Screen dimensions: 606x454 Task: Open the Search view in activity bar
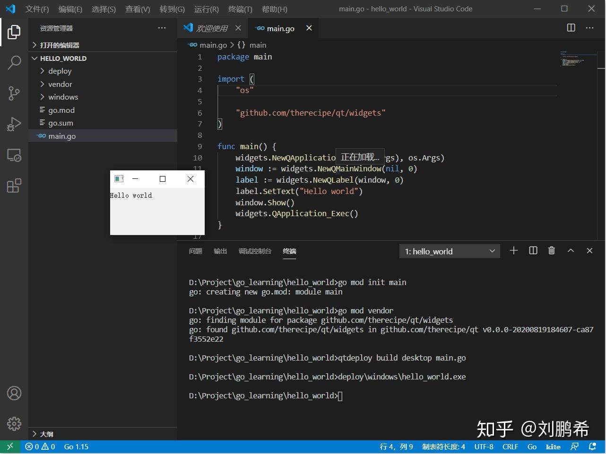[x=14, y=62]
